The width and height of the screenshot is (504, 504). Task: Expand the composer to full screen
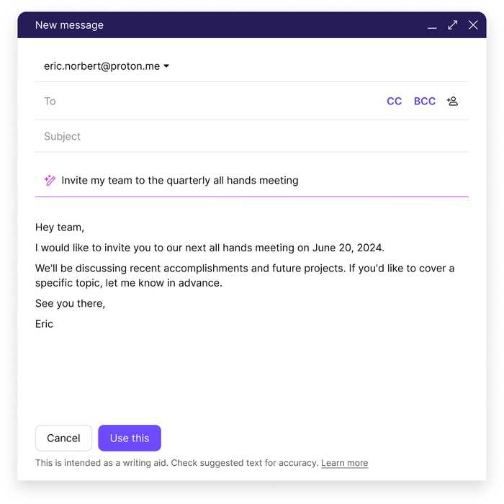(452, 25)
